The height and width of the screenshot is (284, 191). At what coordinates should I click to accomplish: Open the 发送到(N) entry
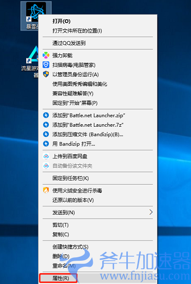click(98, 212)
